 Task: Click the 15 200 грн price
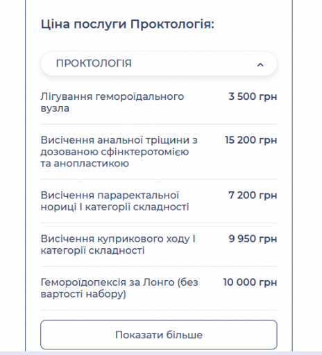[x=251, y=140]
